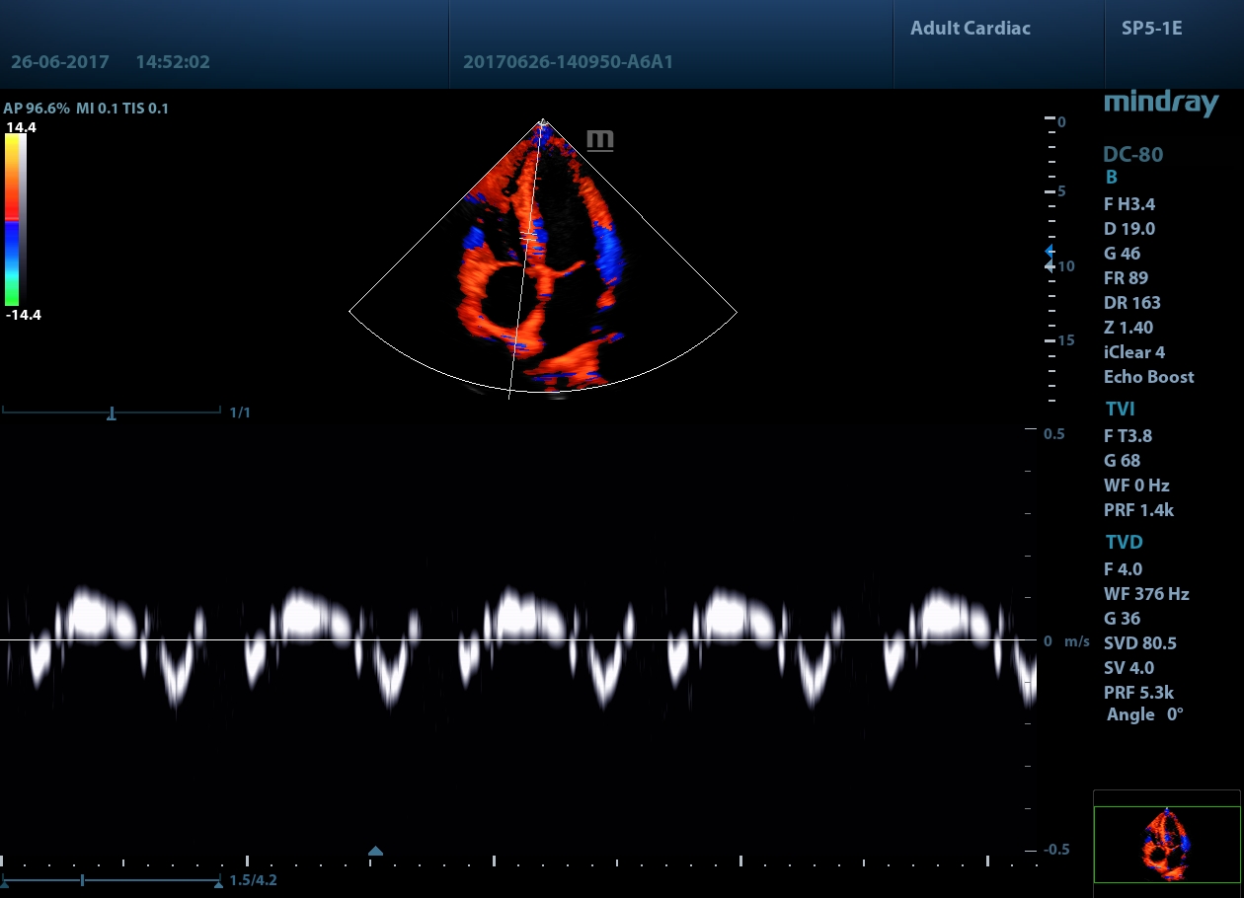Click the blue focus arrow on depth scale
The width and height of the screenshot is (1244, 898).
(x=1050, y=253)
